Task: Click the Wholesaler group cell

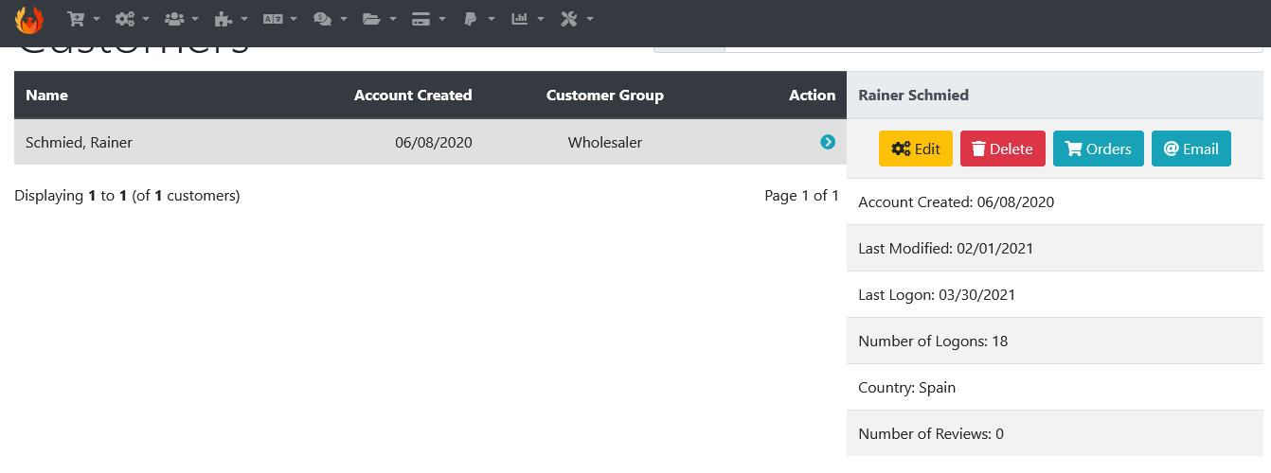Action: pyautogui.click(x=605, y=143)
